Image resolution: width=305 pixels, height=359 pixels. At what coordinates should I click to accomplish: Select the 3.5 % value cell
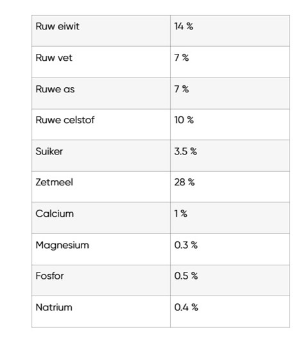[x=230, y=156]
